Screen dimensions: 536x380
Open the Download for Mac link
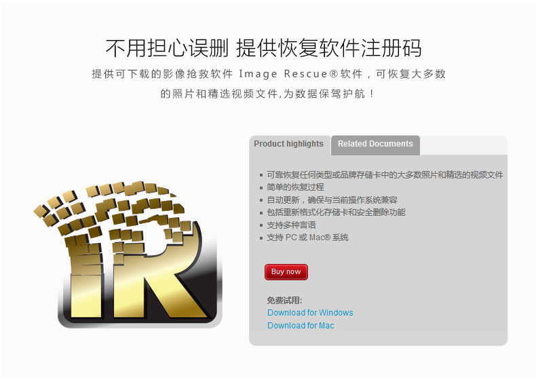tap(301, 326)
